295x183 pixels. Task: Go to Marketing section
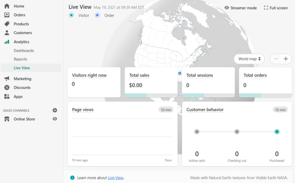[x=22, y=79]
